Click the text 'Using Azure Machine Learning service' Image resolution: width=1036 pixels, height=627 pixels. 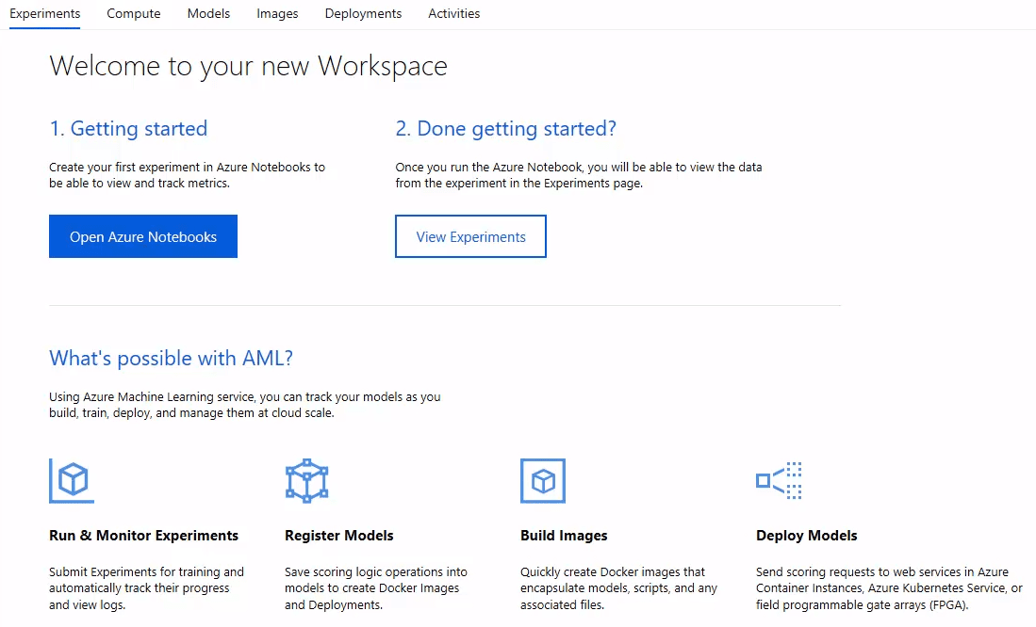click(152, 396)
